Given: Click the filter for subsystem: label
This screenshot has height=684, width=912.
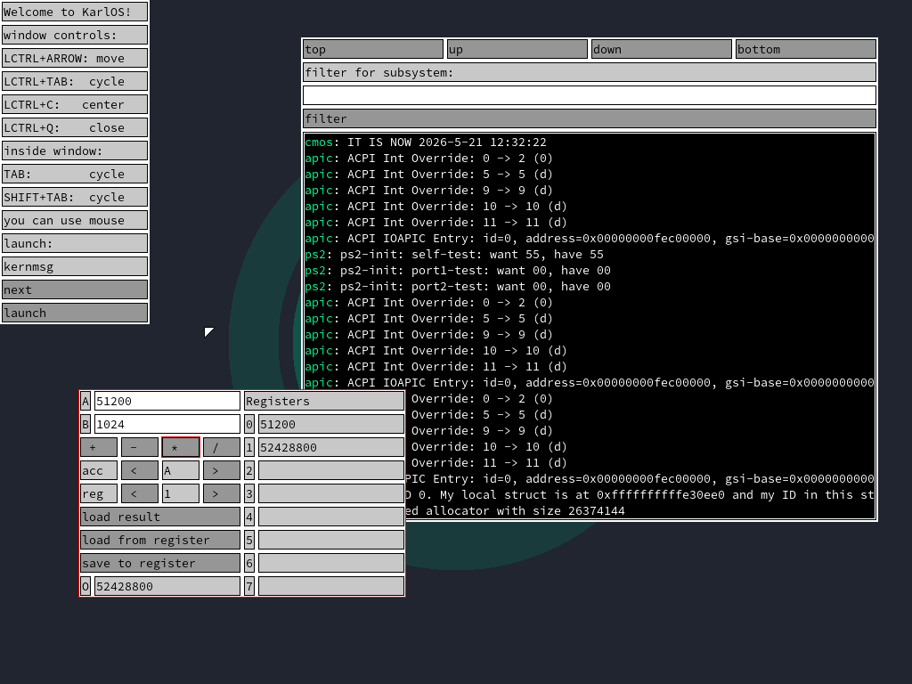Looking at the screenshot, I should pos(590,73).
